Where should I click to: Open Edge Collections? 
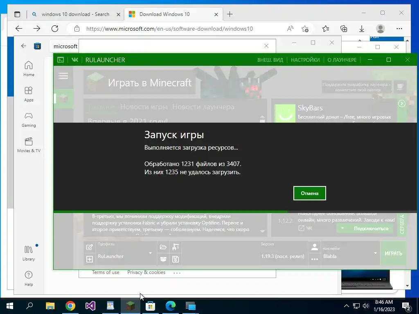click(344, 29)
